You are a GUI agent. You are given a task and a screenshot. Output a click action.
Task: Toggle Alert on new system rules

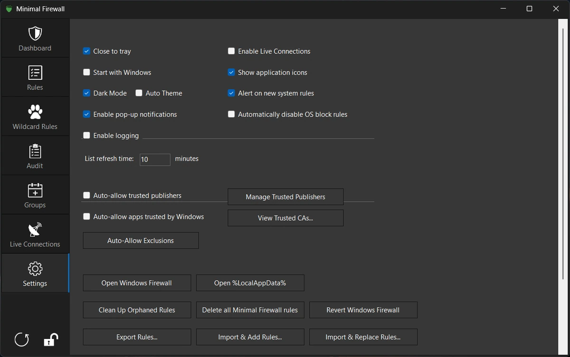click(x=231, y=93)
